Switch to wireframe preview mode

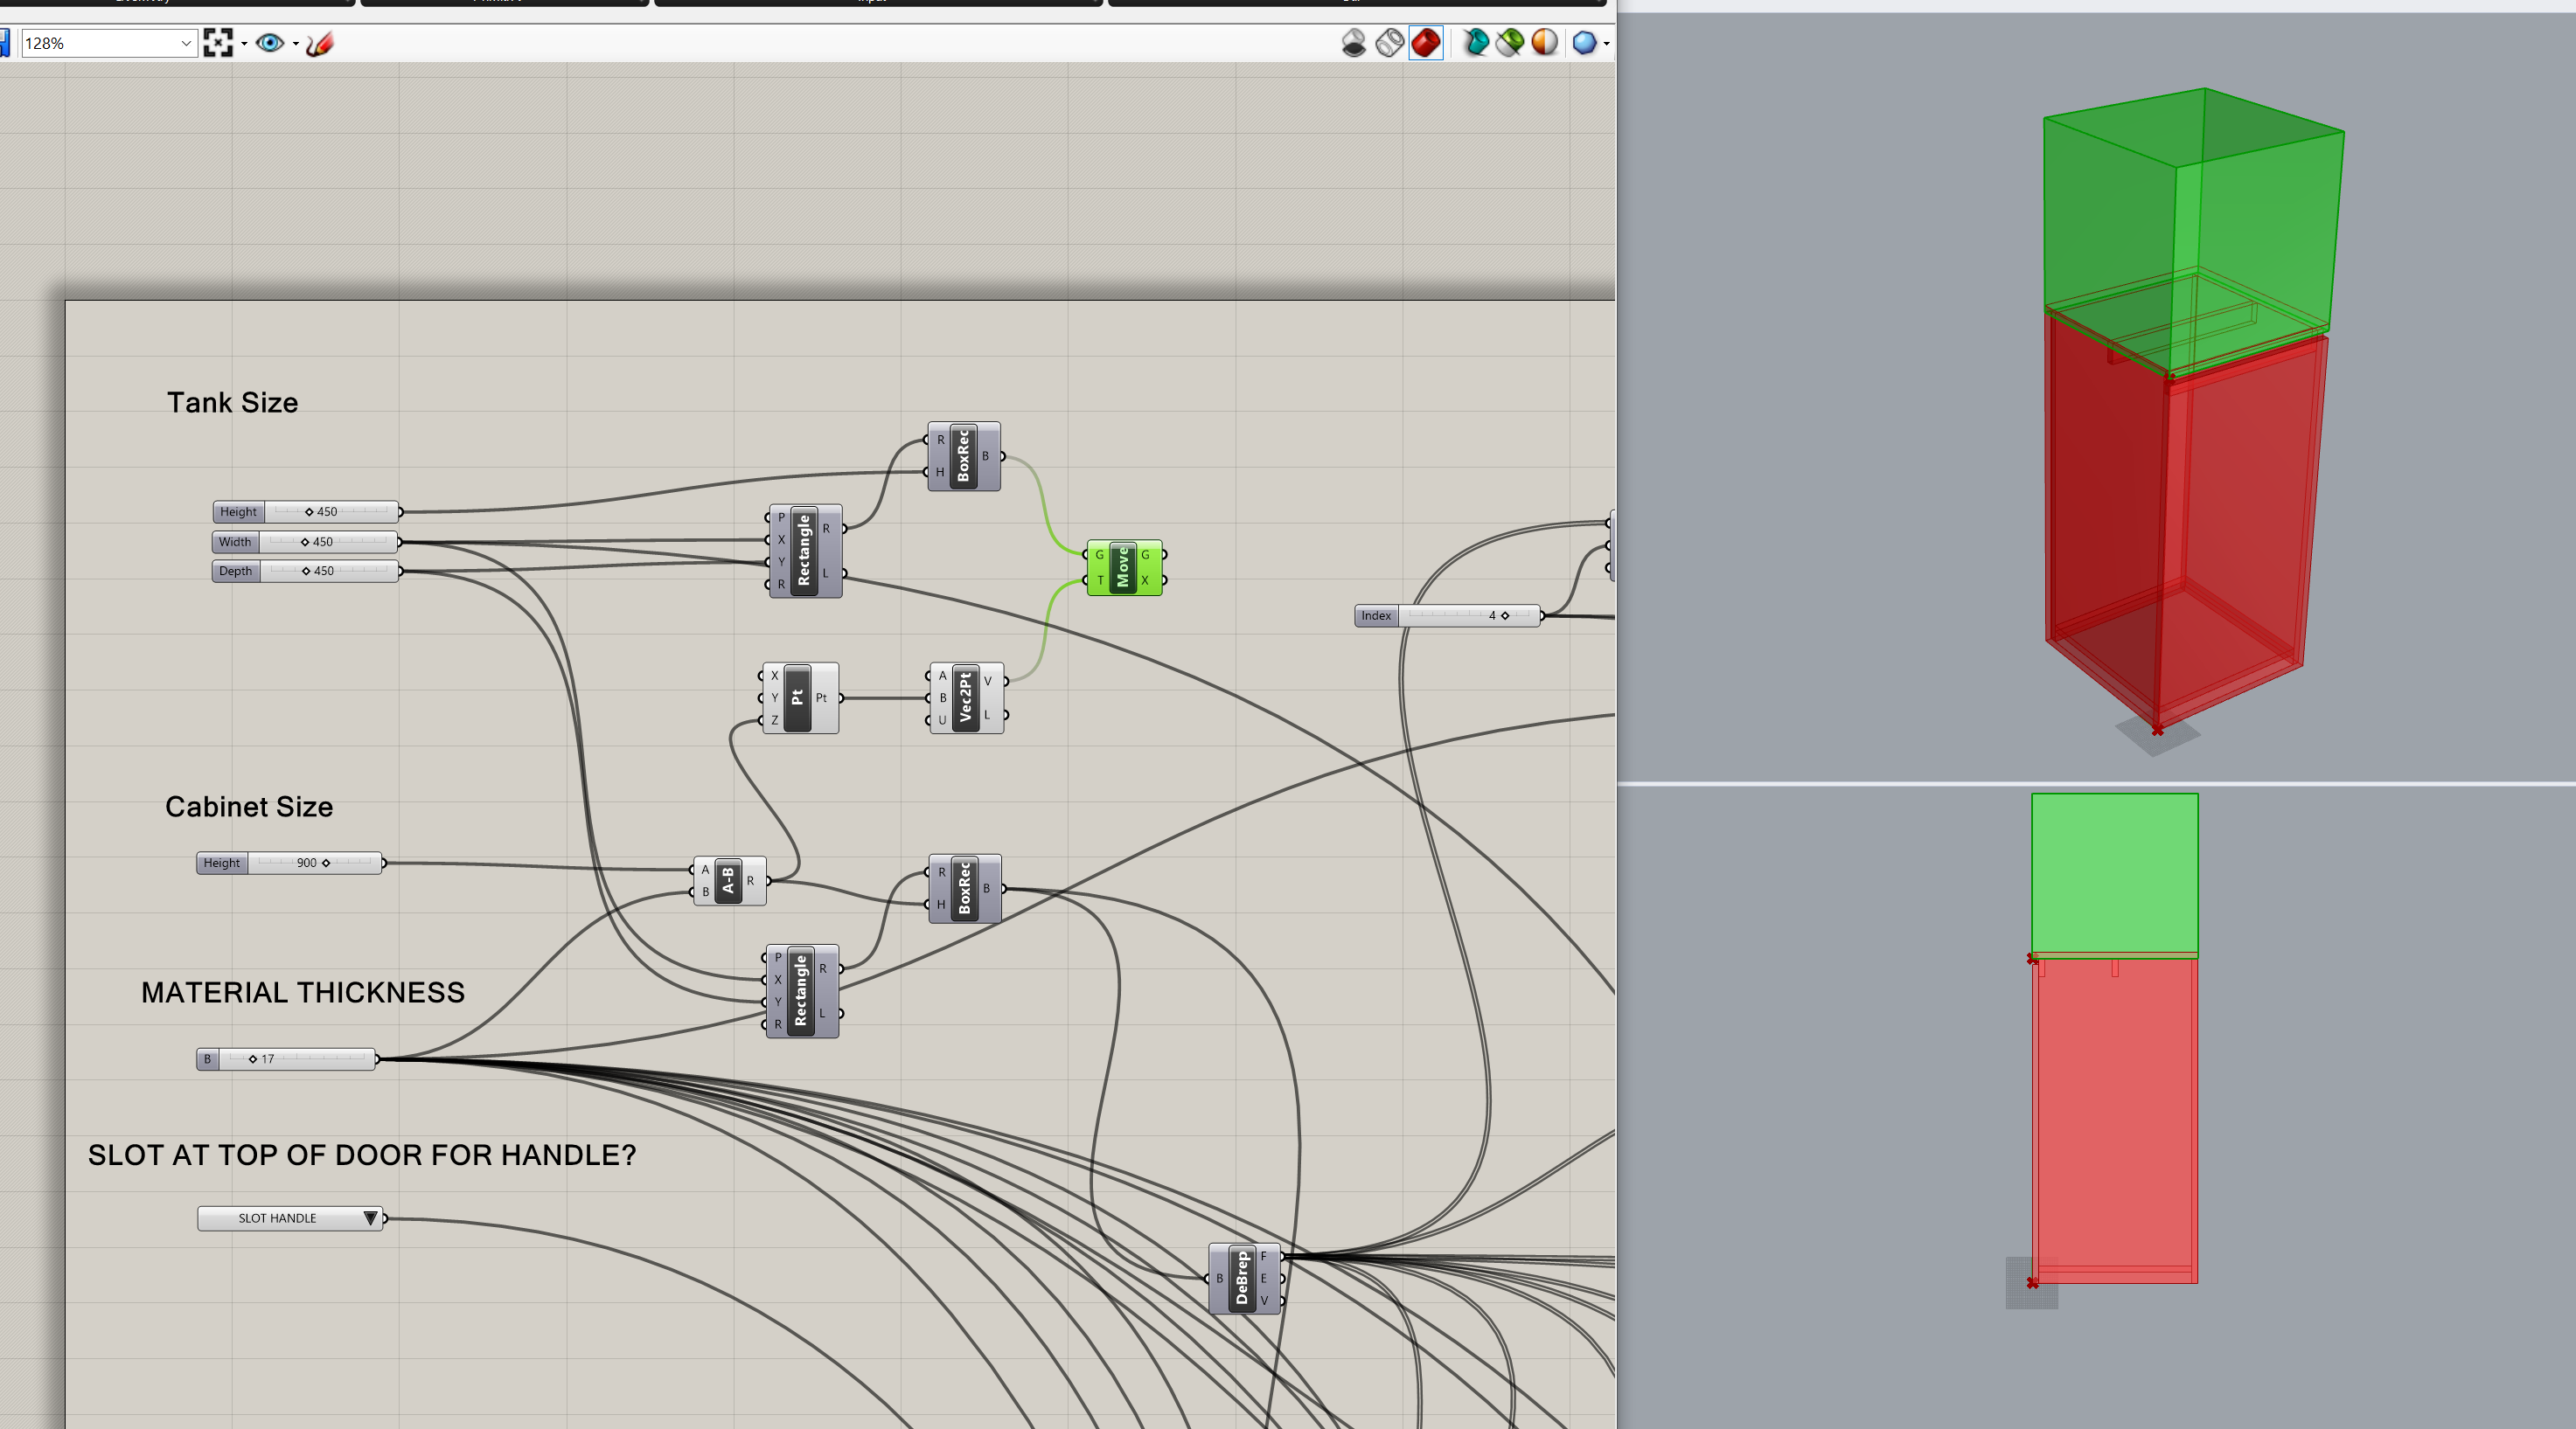tap(1390, 43)
